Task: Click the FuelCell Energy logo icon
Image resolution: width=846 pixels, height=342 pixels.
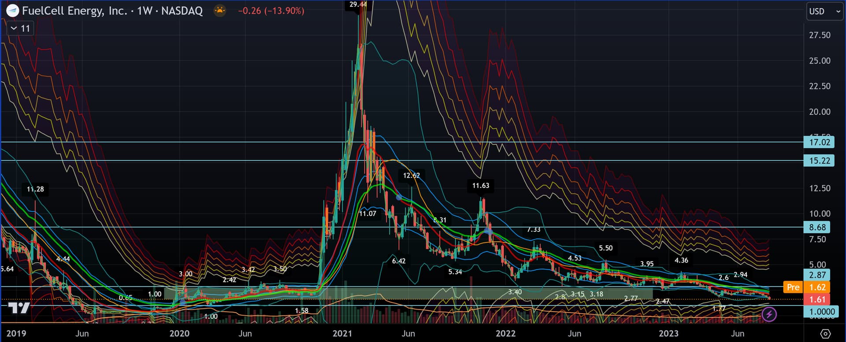Action: 12,11
